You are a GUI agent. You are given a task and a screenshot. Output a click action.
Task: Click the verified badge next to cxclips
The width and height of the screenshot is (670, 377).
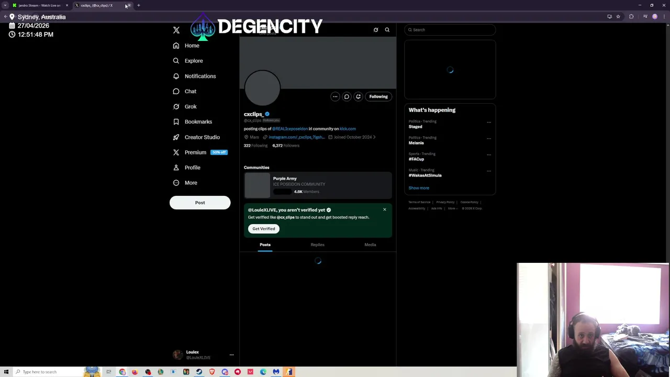267,114
